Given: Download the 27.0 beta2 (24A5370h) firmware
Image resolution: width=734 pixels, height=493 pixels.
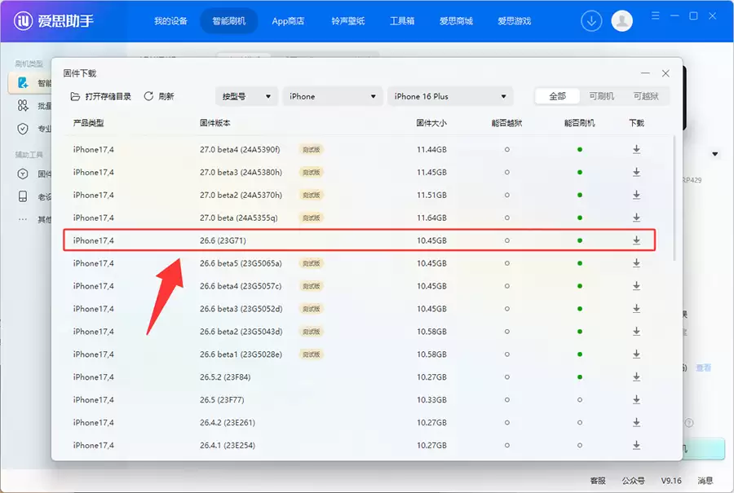Looking at the screenshot, I should pyautogui.click(x=636, y=195).
